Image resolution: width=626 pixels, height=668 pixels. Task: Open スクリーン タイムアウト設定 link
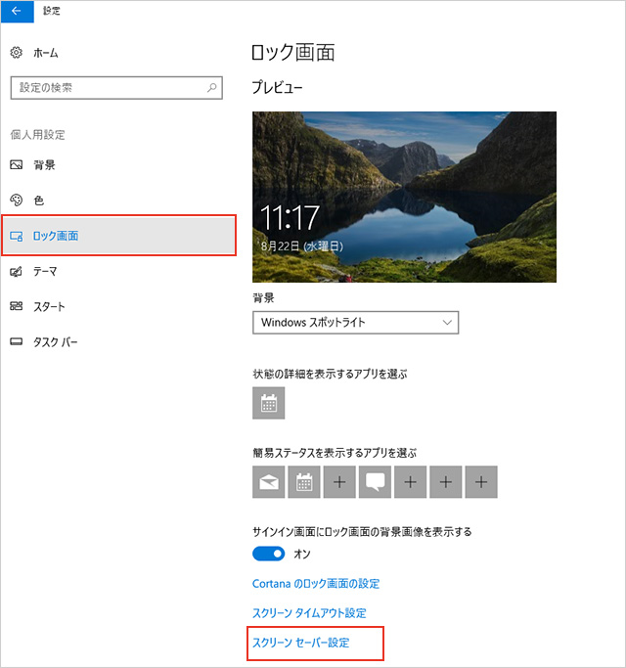click(309, 613)
